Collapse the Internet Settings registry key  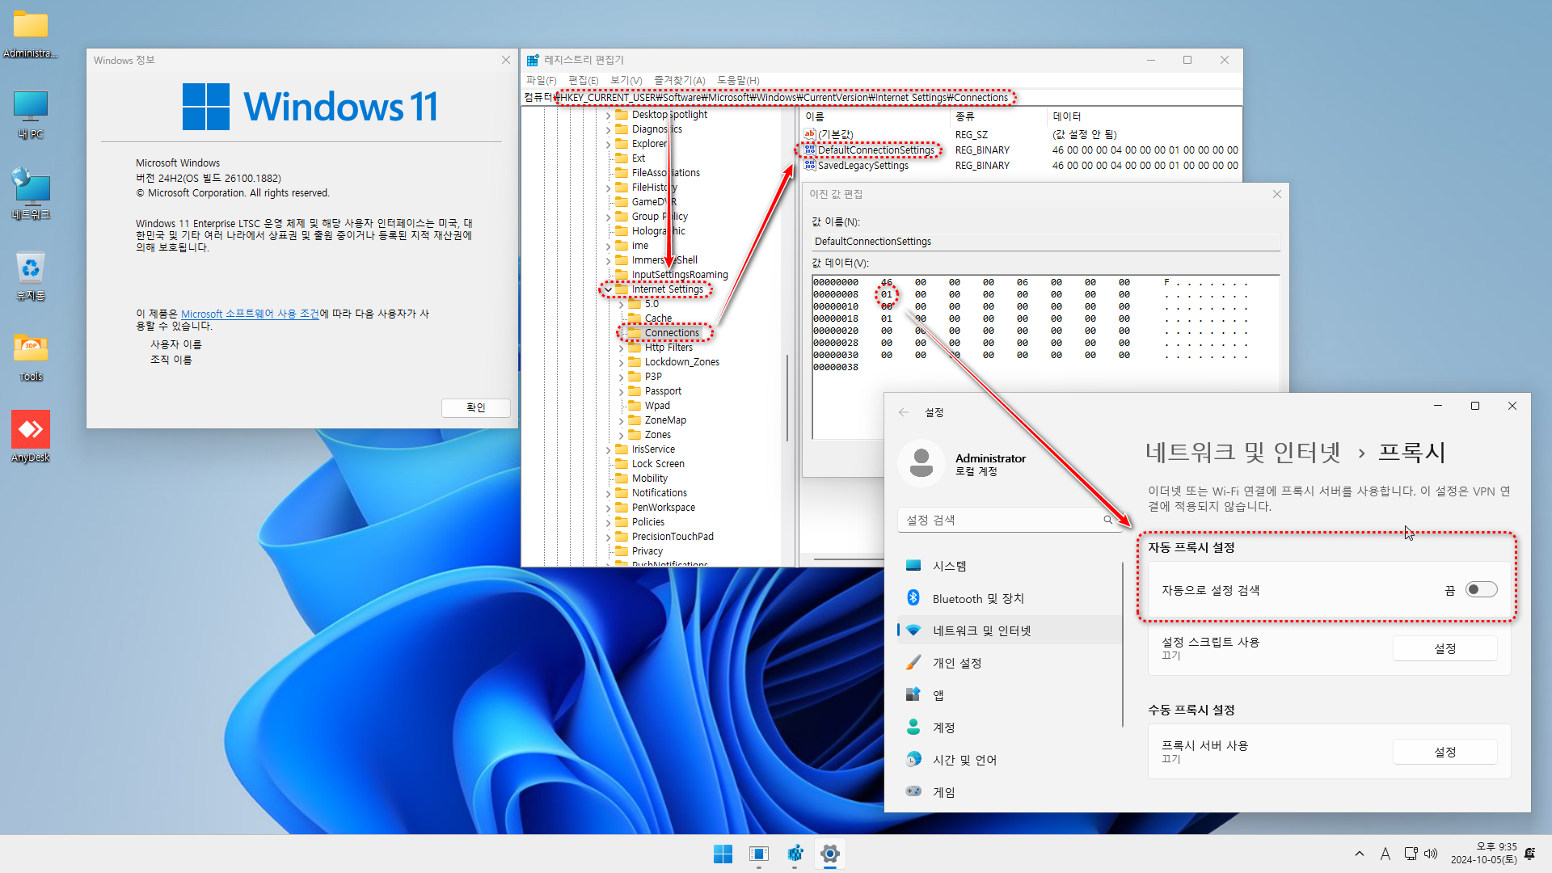(x=609, y=289)
